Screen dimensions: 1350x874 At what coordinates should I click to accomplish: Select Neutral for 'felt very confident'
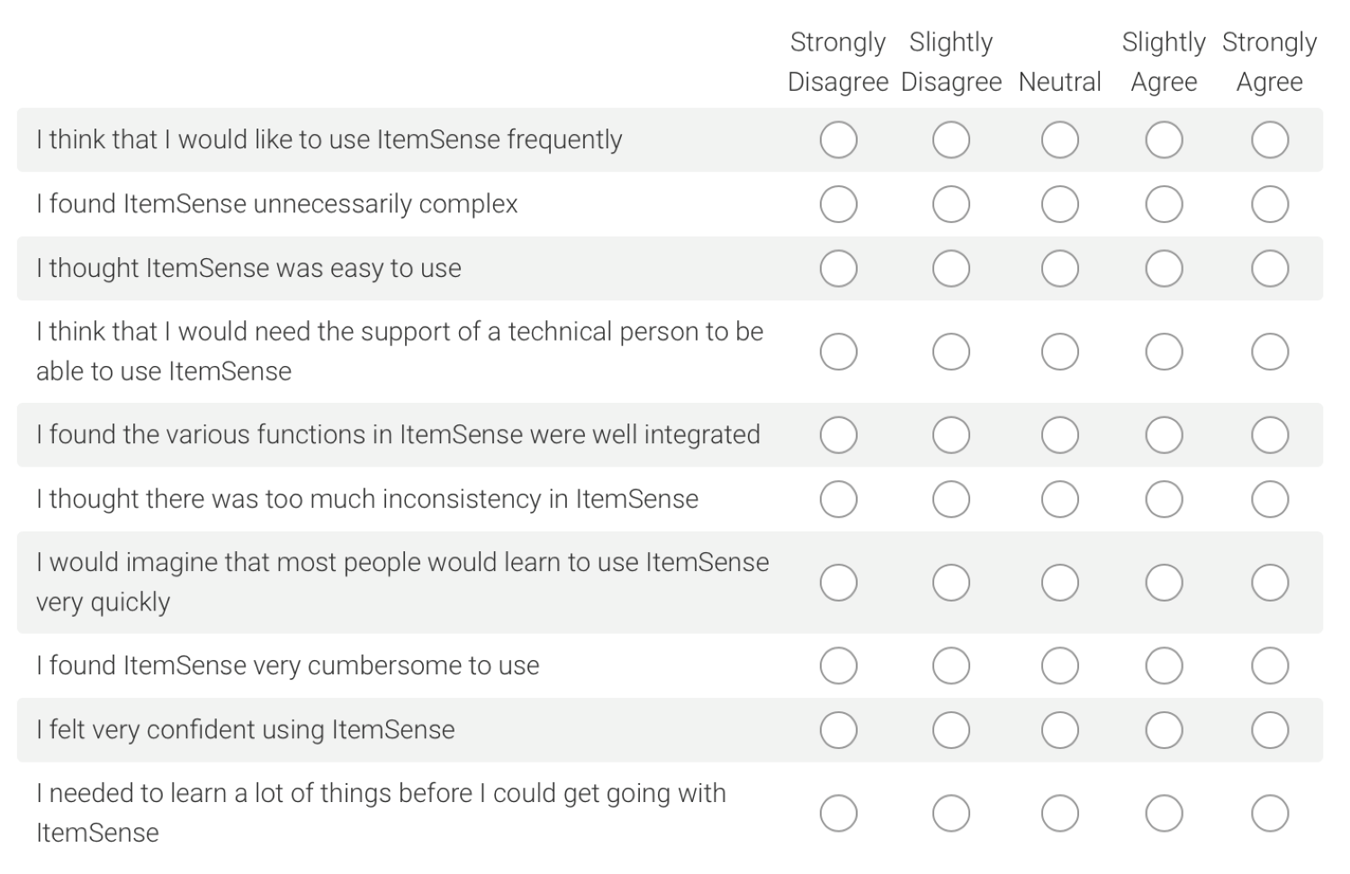click(1059, 730)
